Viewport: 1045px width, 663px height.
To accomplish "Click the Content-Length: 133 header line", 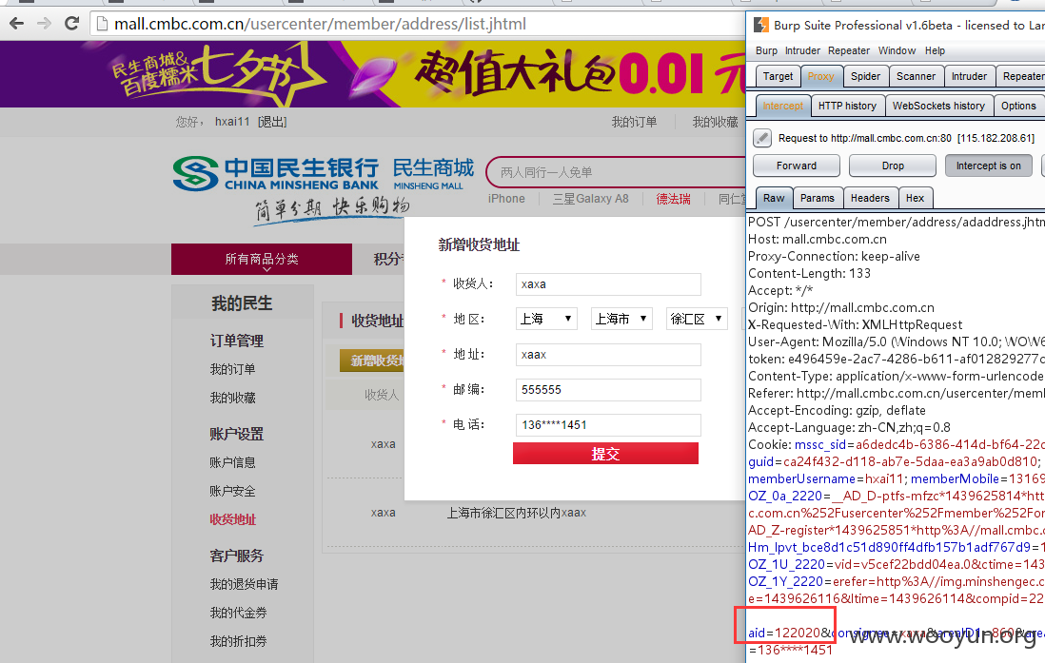I will (x=809, y=273).
